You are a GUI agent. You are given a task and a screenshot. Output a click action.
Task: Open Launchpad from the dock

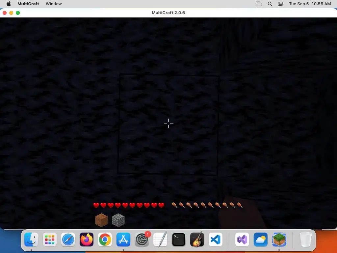click(50, 239)
